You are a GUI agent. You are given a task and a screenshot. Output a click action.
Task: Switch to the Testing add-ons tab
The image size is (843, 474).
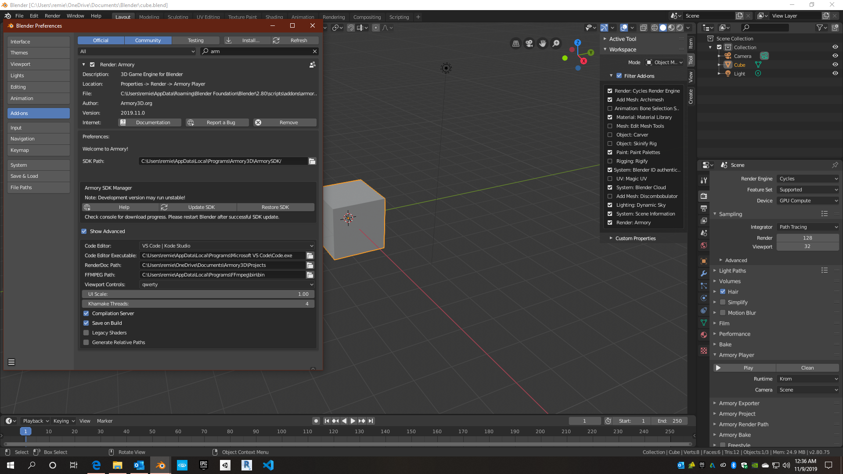click(x=195, y=40)
